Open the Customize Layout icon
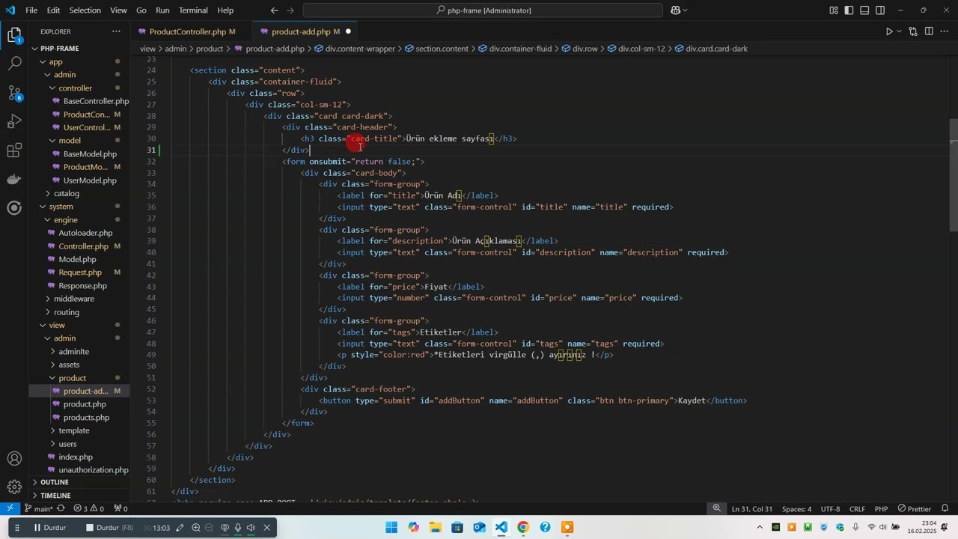Screen dimensions: 958x539 834,10
